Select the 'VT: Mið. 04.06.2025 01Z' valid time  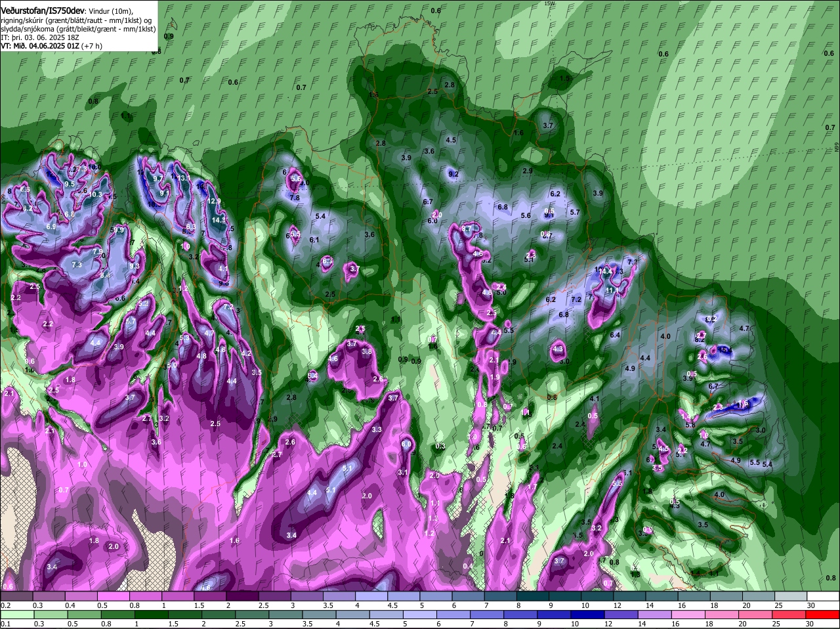tap(40, 46)
